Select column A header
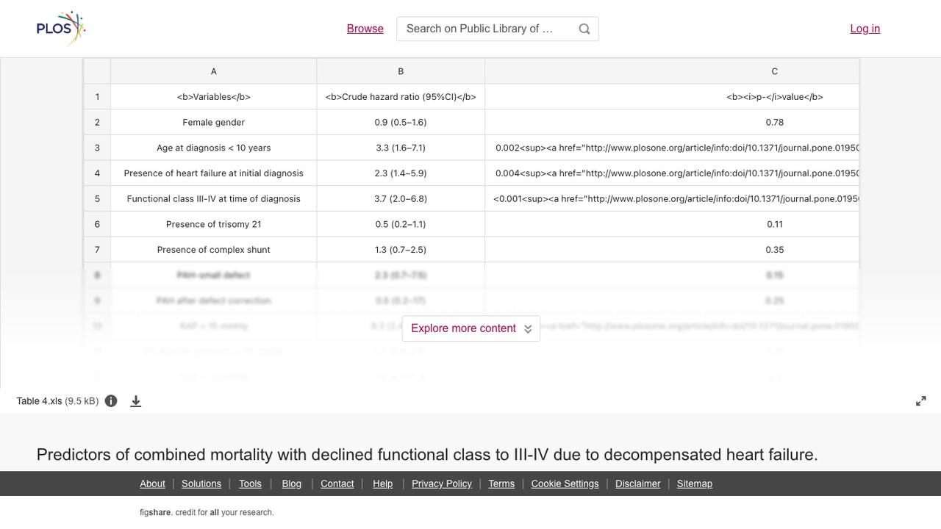The height and width of the screenshot is (529, 941). click(214, 71)
